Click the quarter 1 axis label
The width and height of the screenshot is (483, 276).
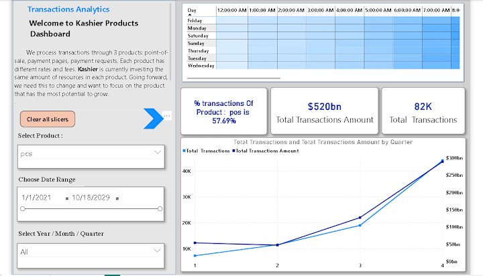pyautogui.click(x=195, y=265)
